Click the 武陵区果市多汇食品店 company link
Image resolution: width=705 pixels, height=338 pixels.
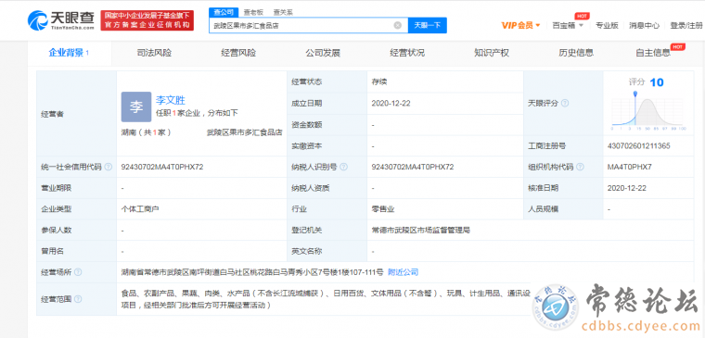pos(244,132)
